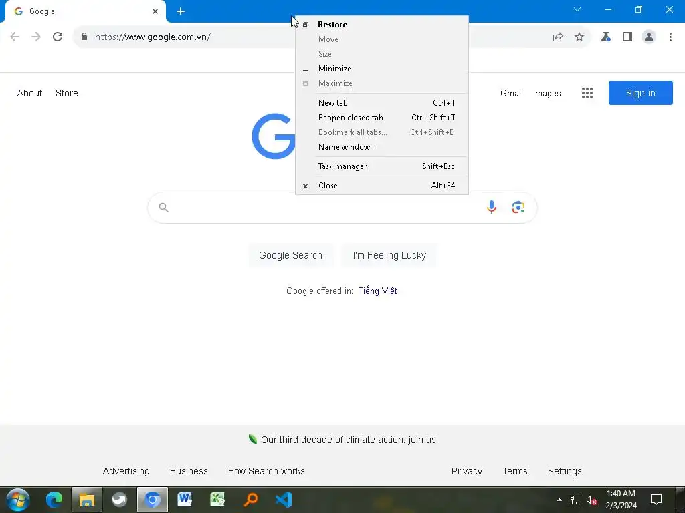The height and width of the screenshot is (513, 685).
Task: Click the Sign in button
Action: [640, 93]
